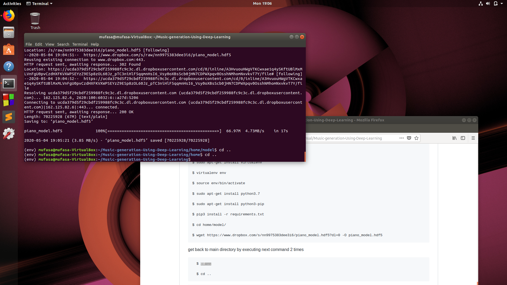Open the Help dock icon
Viewport: 507px width, 285px height.
(9, 66)
